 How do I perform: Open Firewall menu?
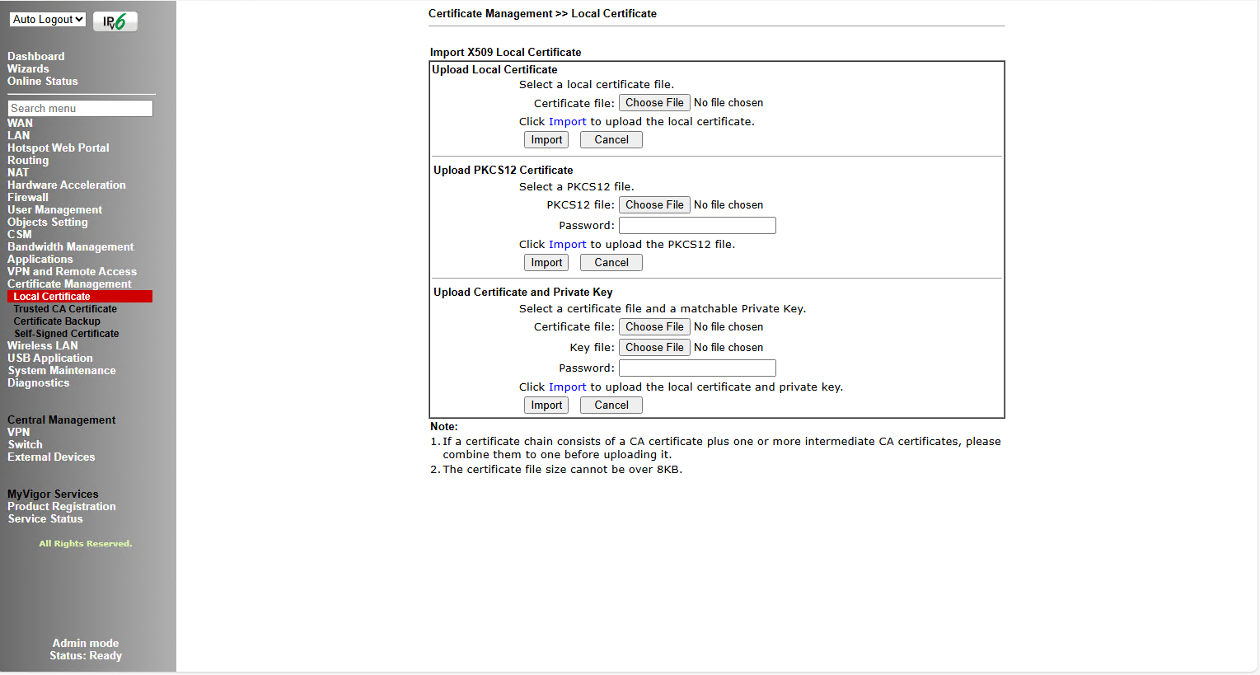28,197
